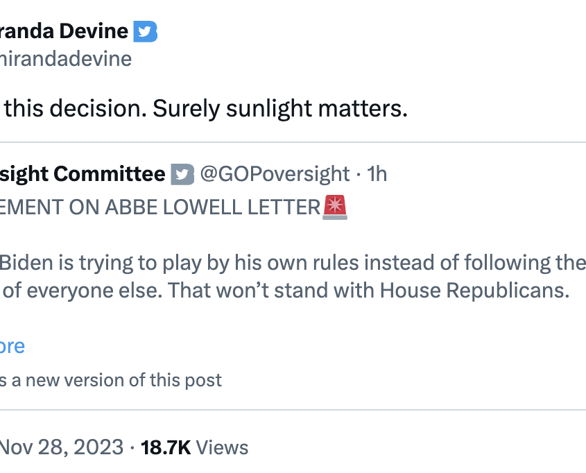The height and width of the screenshot is (473, 586).
Task: Open the @GOPoversight handle link
Action: pos(275,174)
